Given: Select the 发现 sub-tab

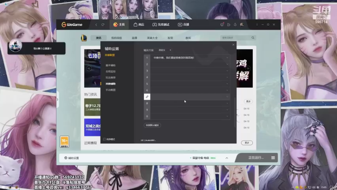Looking at the screenshot, I should [170, 38].
